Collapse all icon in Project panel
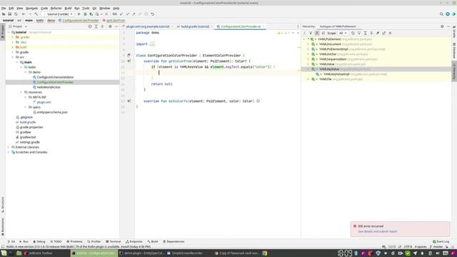457x257 pixels. click(102, 26)
